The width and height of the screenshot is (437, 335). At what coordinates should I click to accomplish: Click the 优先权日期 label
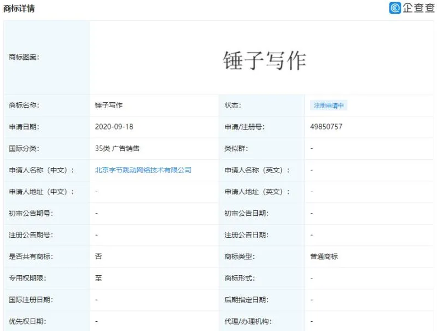pyautogui.click(x=27, y=321)
